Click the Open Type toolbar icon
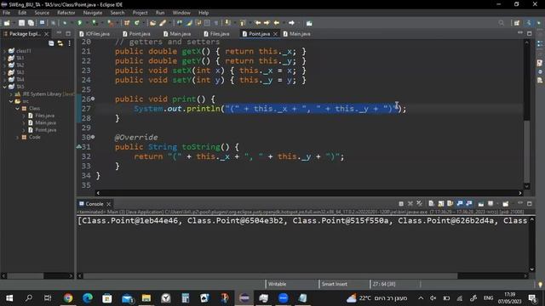 click(153, 23)
